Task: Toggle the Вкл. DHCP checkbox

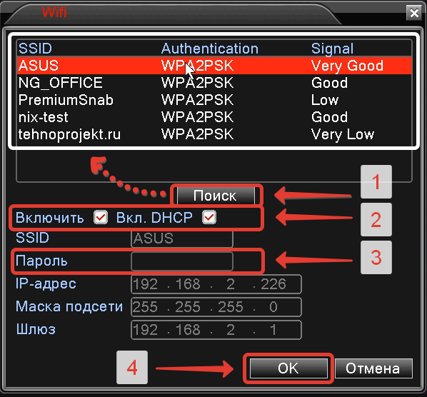Action: point(209,217)
